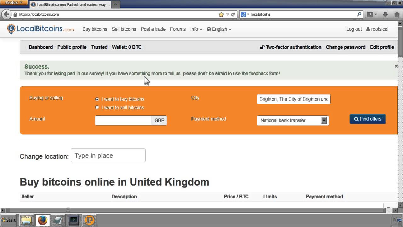Click Change password
The image size is (403, 227).
[x=346, y=47]
